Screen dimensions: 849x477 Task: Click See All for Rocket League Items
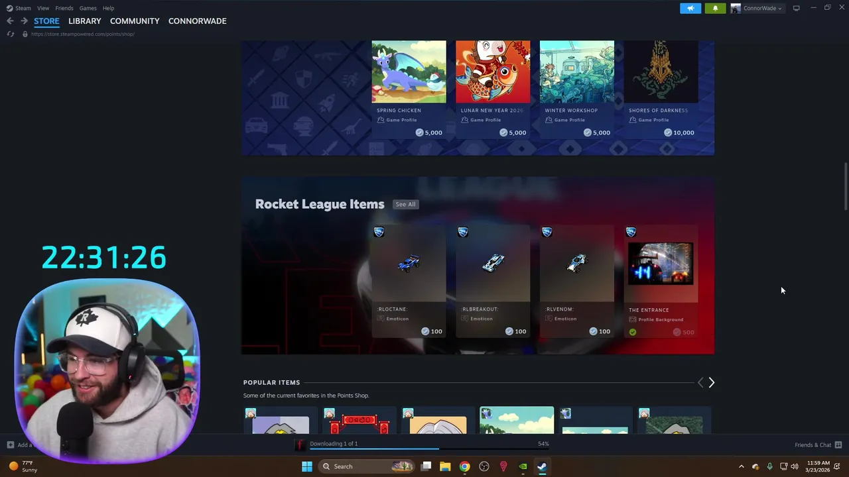[x=405, y=204]
